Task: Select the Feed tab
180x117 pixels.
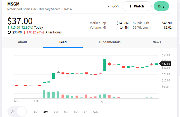Action: click(63, 42)
